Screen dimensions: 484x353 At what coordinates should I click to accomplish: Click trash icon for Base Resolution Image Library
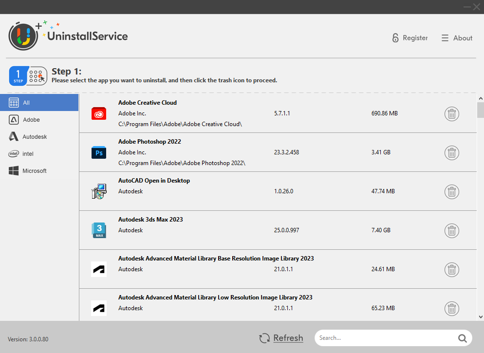point(451,269)
